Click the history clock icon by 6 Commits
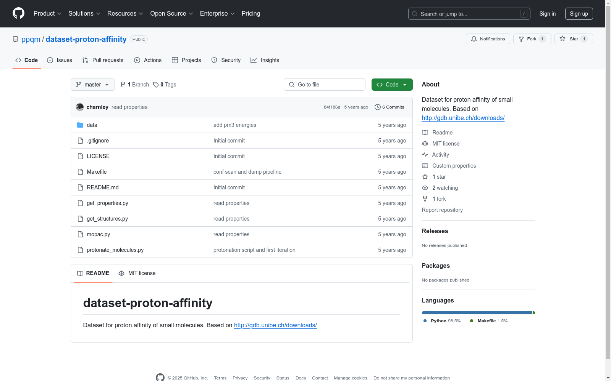611x381 pixels. tap(378, 107)
